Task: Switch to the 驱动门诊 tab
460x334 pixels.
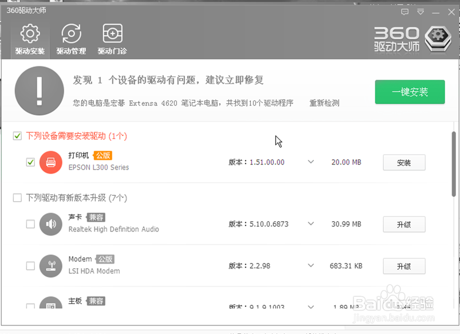Action: tap(112, 40)
